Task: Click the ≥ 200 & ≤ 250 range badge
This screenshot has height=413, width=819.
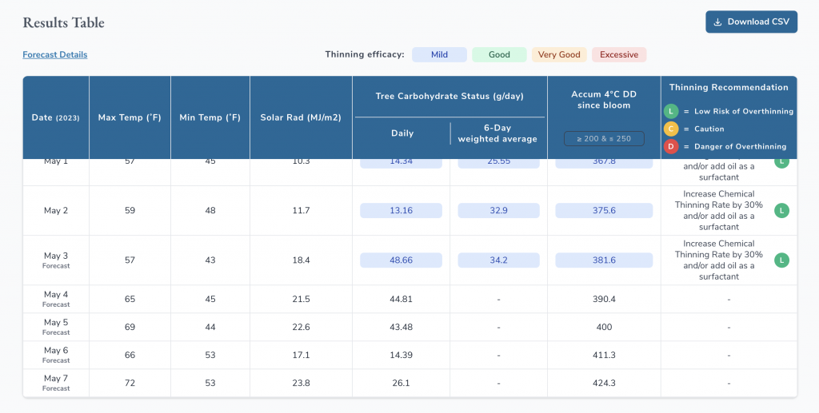Action: click(x=604, y=138)
